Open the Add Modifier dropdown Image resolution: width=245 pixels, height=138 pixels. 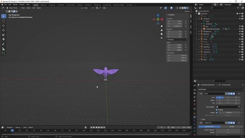(x=220, y=89)
